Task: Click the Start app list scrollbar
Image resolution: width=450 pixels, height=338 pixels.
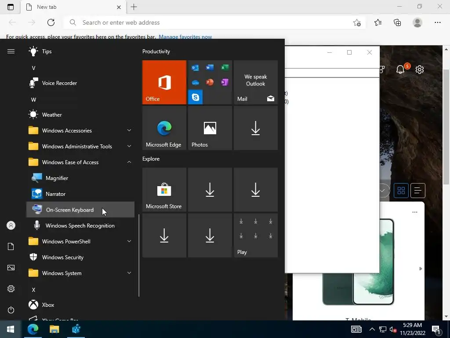Action: click(x=139, y=256)
